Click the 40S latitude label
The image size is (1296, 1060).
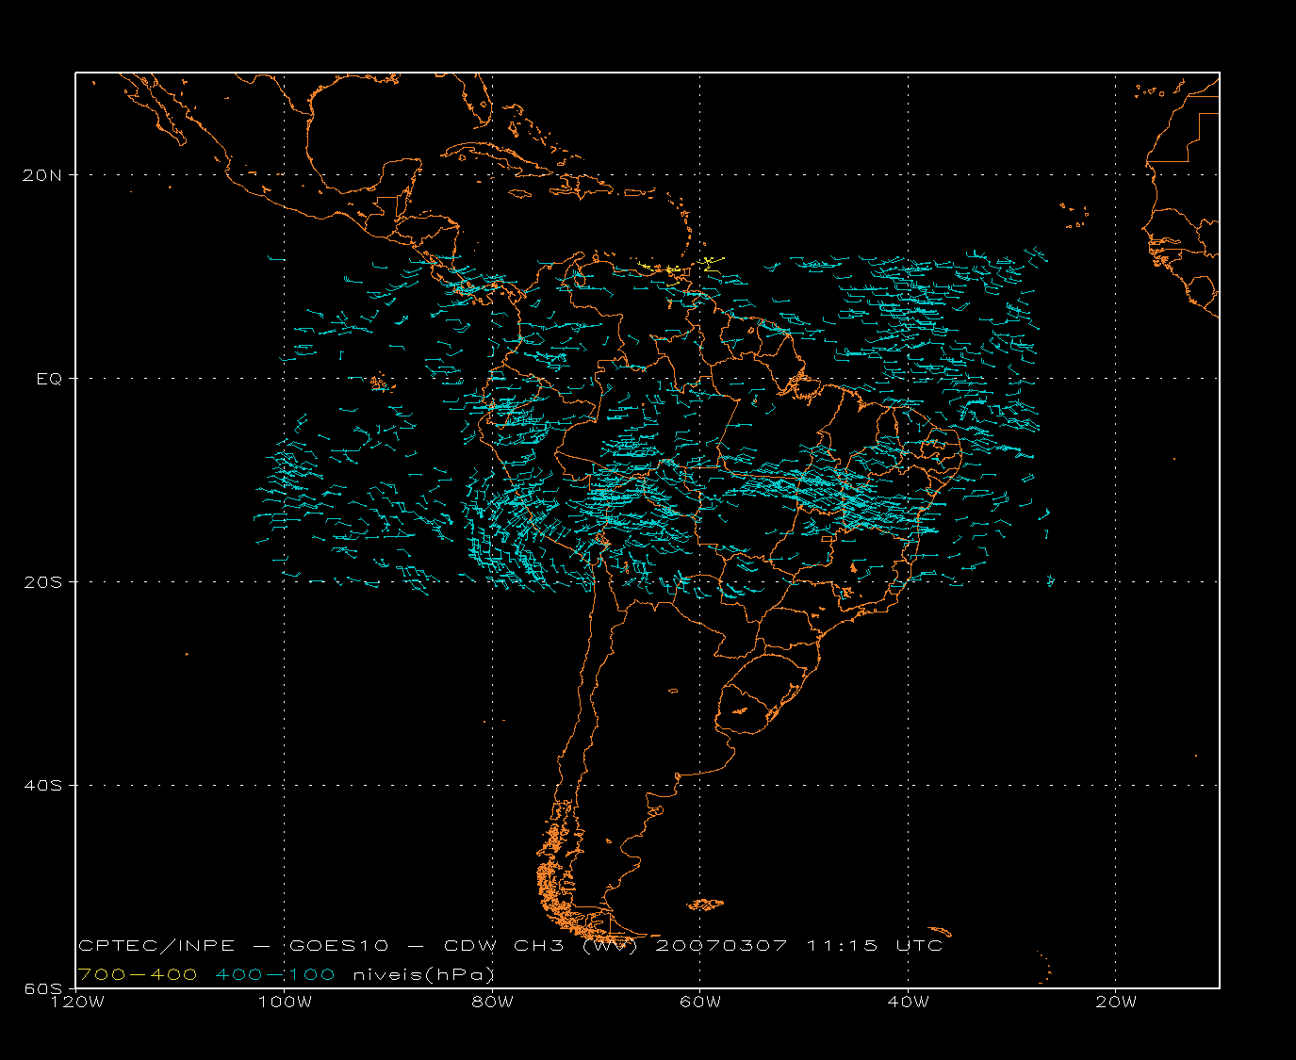point(44,785)
